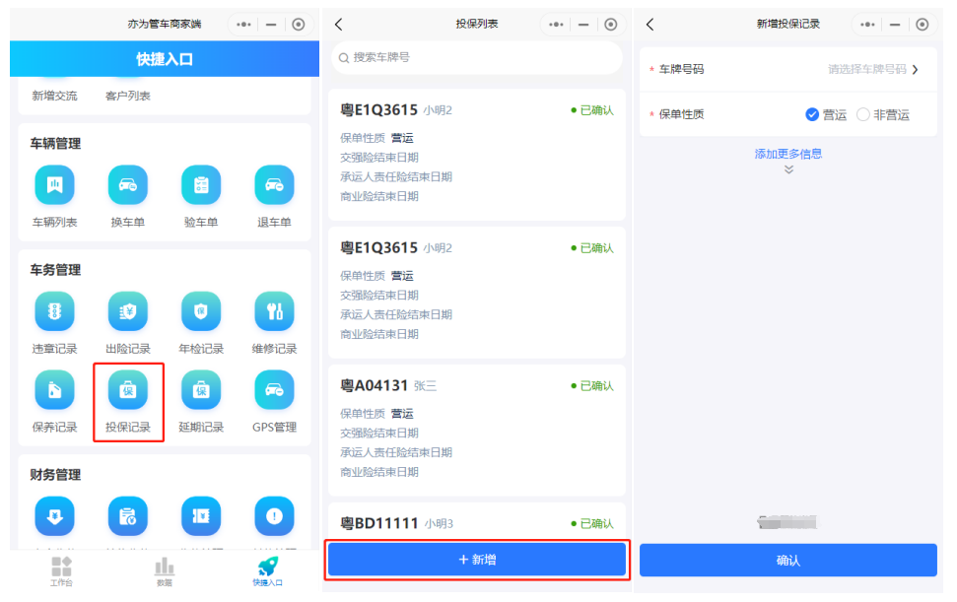Expand 添加更多信息 section

[787, 154]
